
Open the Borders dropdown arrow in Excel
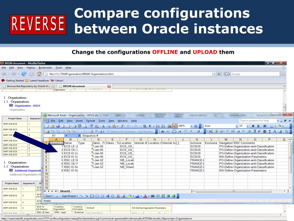pos(275,126)
